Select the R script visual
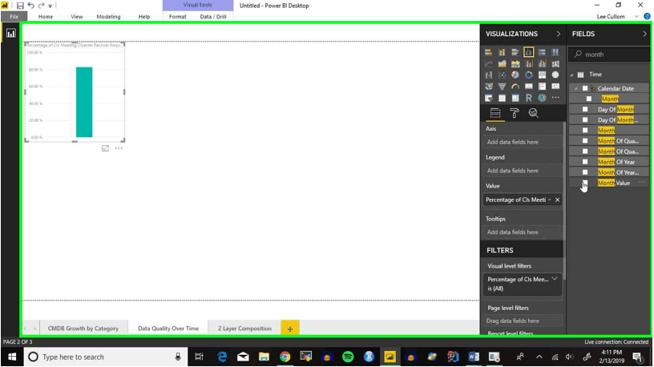The image size is (654, 367). point(528,98)
